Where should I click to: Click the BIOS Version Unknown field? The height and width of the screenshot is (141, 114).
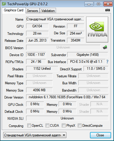(x=63, y=47)
